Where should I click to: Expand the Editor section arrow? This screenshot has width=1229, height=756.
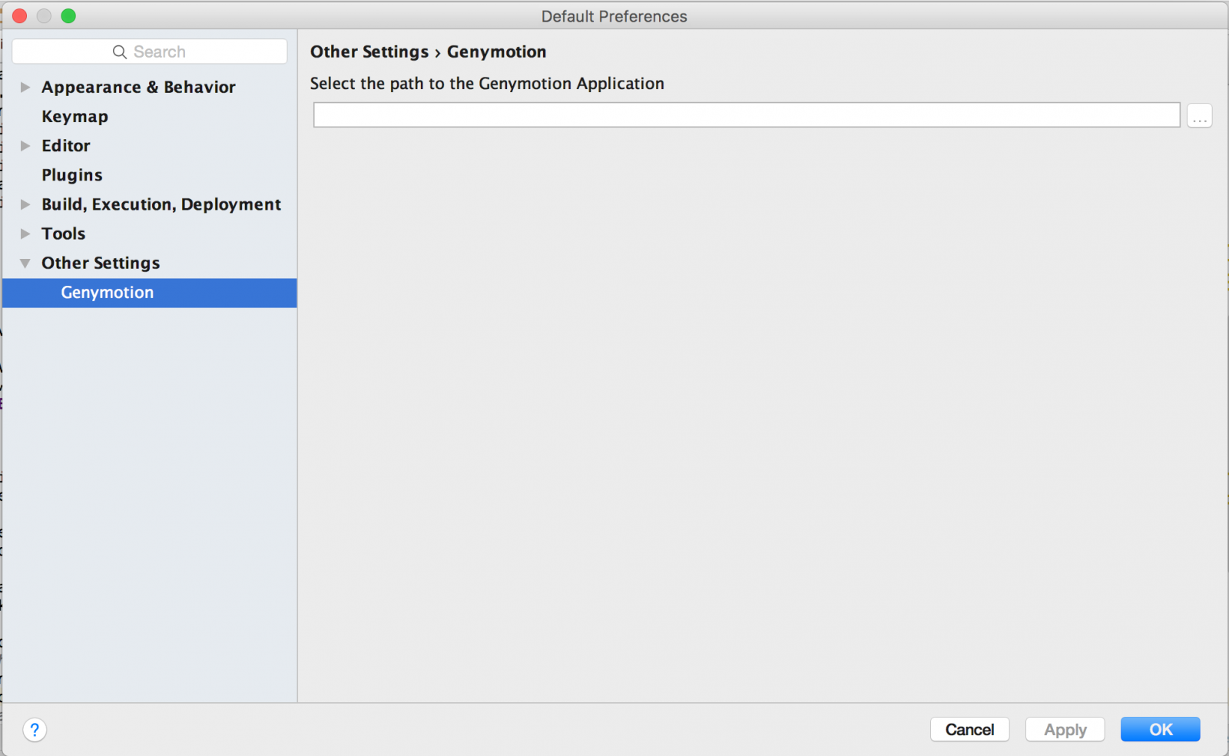click(25, 145)
